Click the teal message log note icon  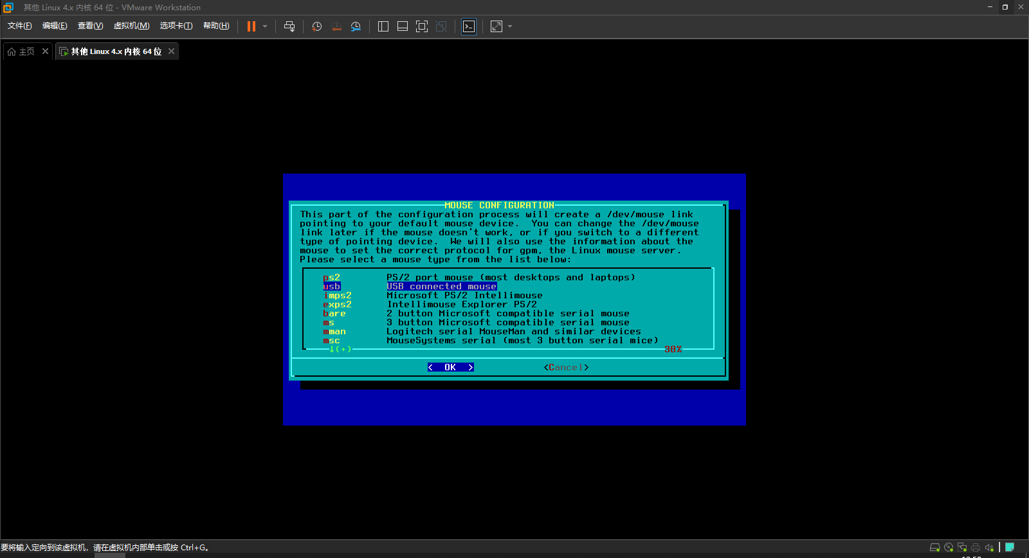pyautogui.click(x=1010, y=547)
